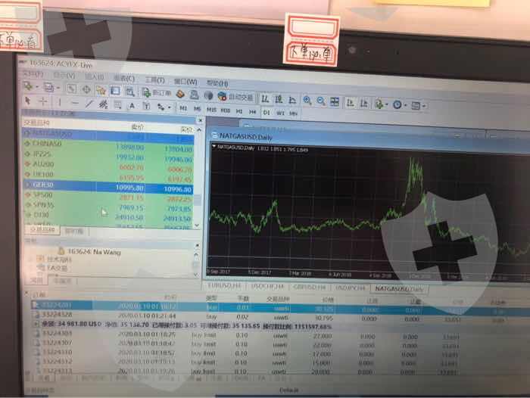
Task: Switch chart to candlesticks icon
Action: [x=279, y=99]
